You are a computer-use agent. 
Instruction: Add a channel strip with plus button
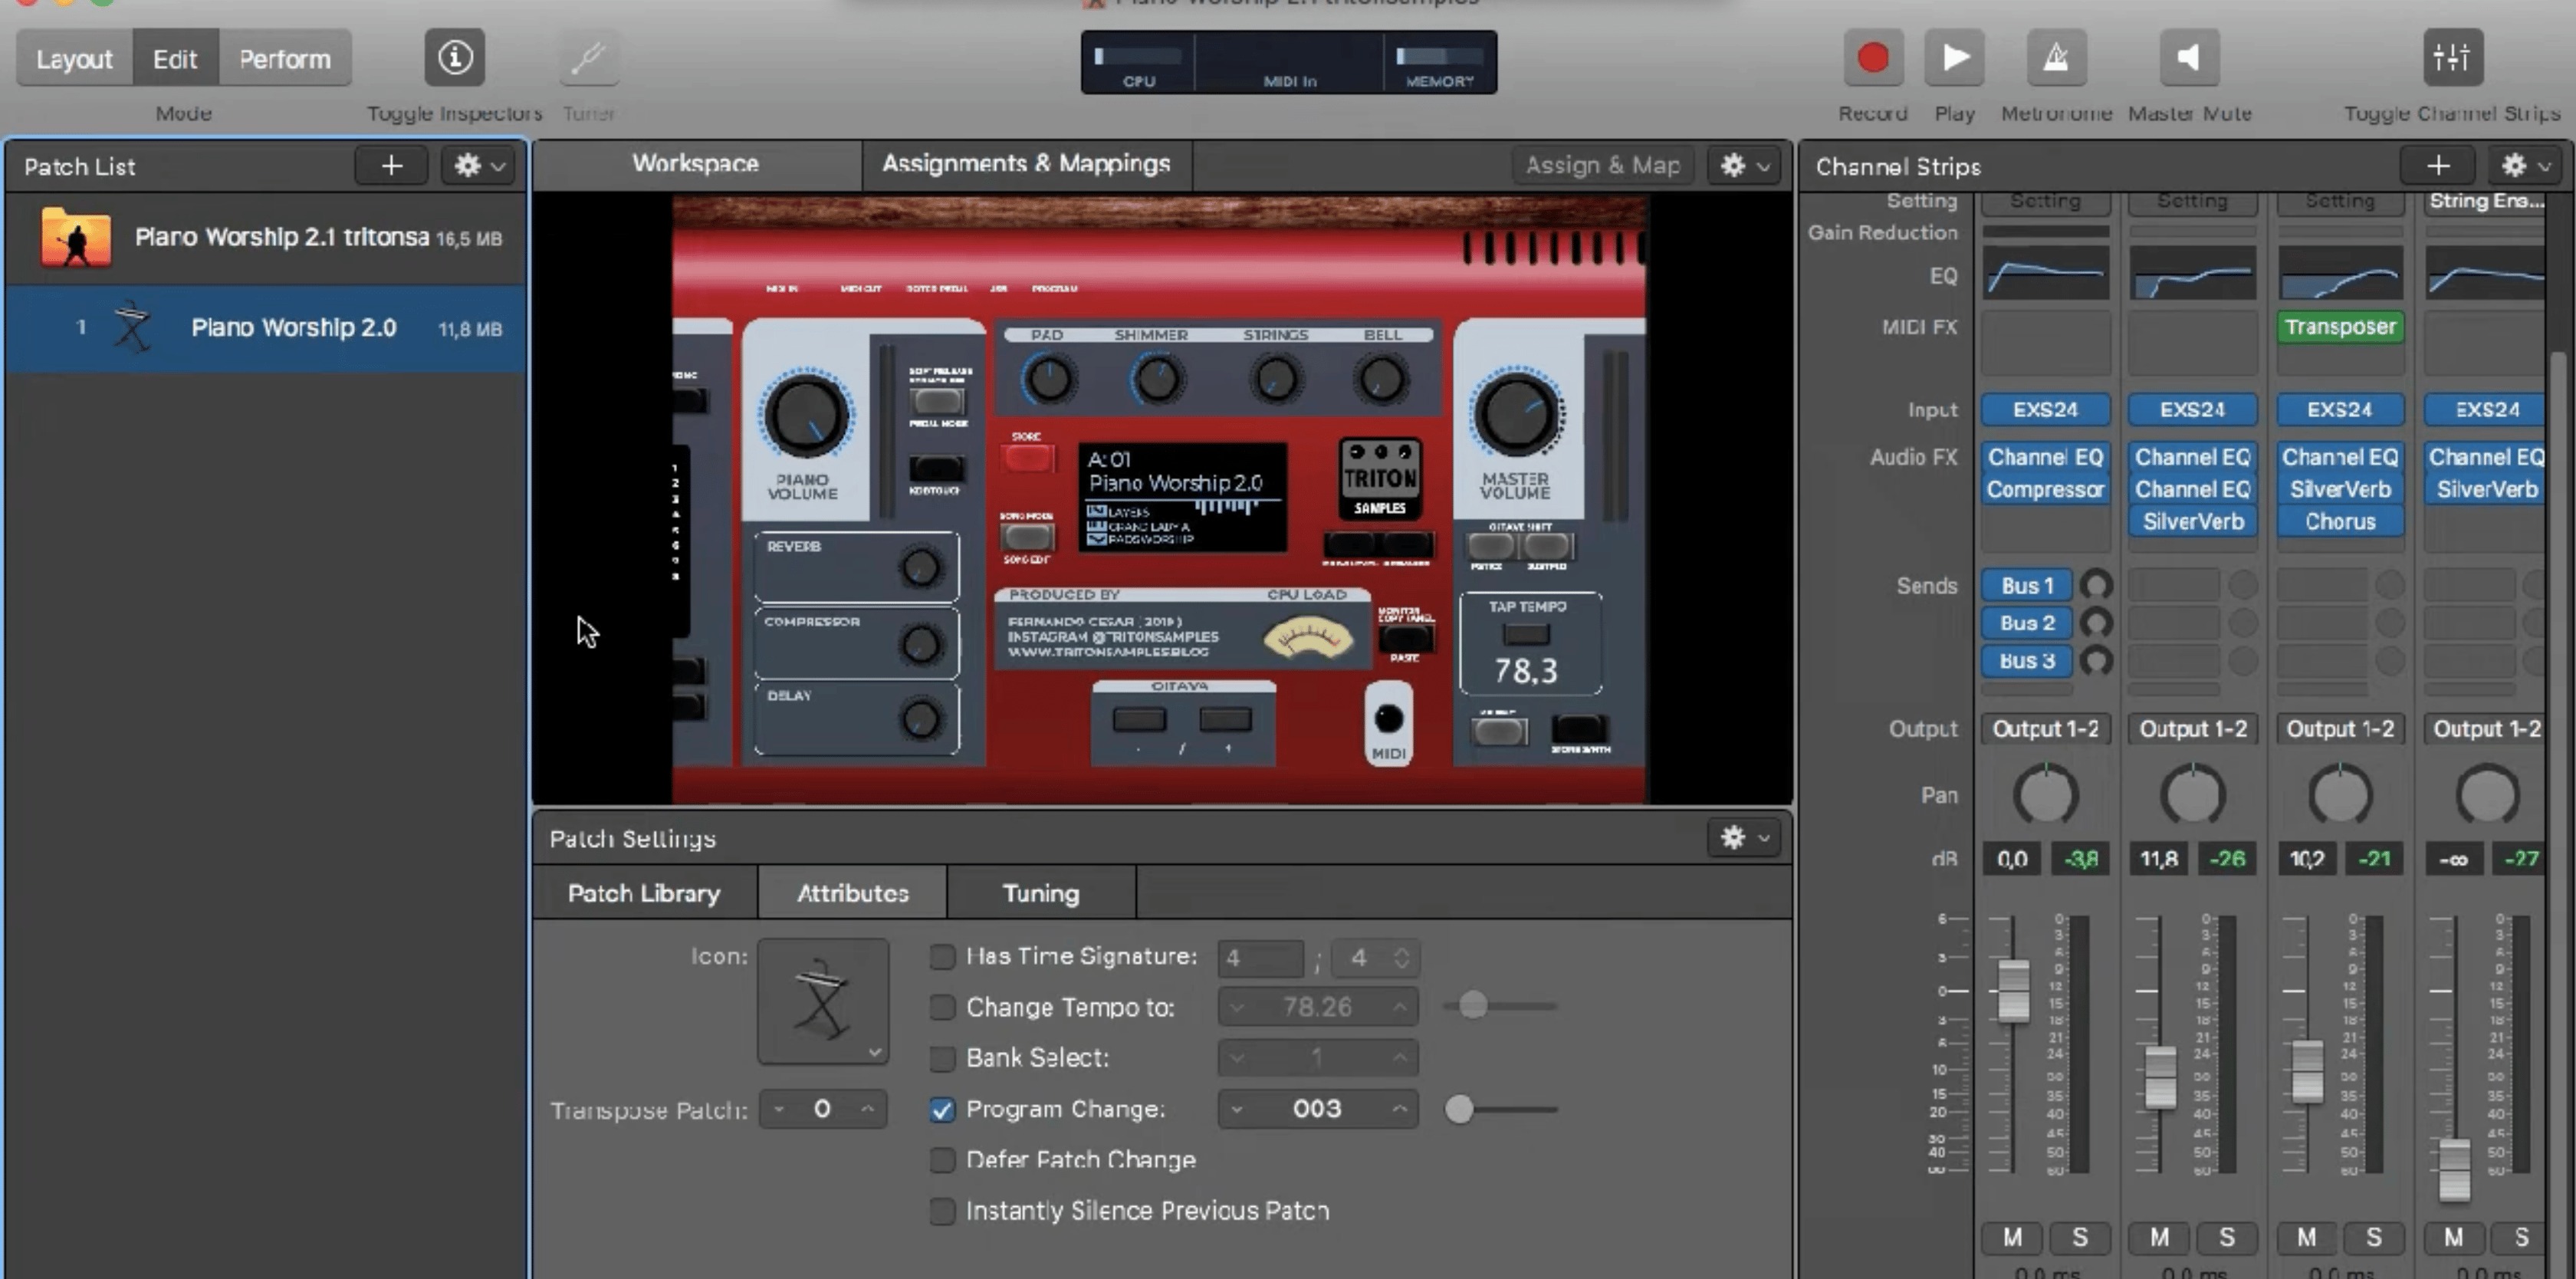(x=2437, y=166)
